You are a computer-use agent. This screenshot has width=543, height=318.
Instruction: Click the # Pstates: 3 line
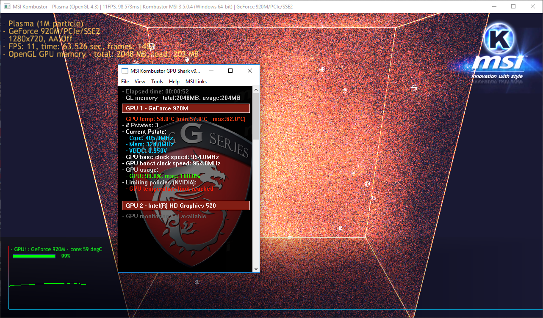click(x=140, y=126)
